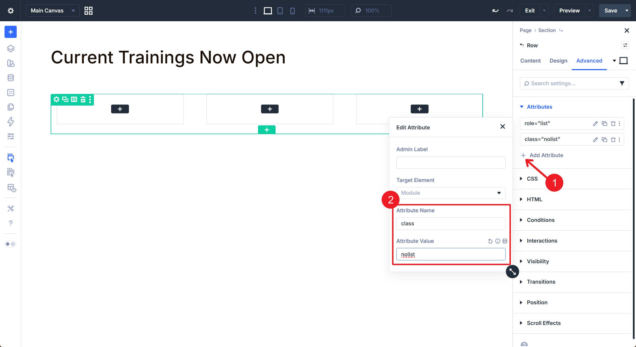The image size is (636, 347).
Task: Switch to phone preview mode
Action: point(293,10)
